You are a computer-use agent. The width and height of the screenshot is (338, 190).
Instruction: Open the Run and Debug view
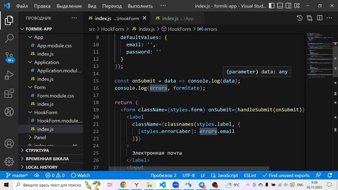(x=9, y=75)
